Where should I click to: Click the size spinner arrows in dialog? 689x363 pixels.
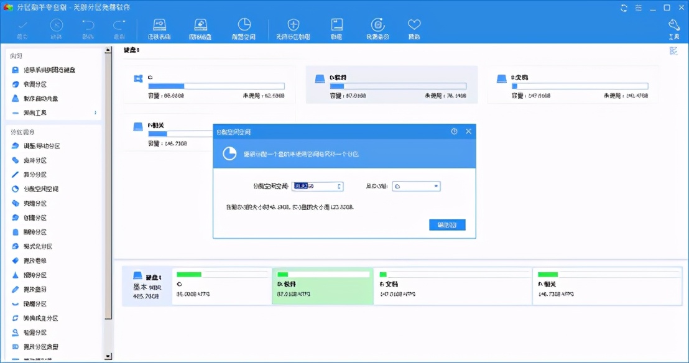(340, 186)
